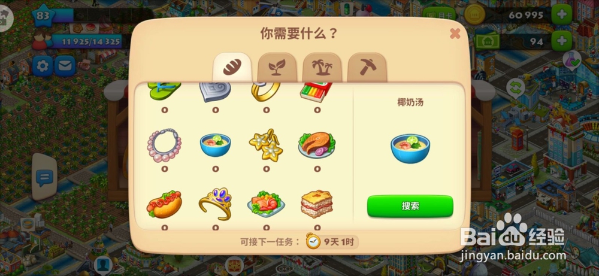This screenshot has width=599, height=276.
Task: Add cash with the green plus button
Action: pyautogui.click(x=562, y=41)
